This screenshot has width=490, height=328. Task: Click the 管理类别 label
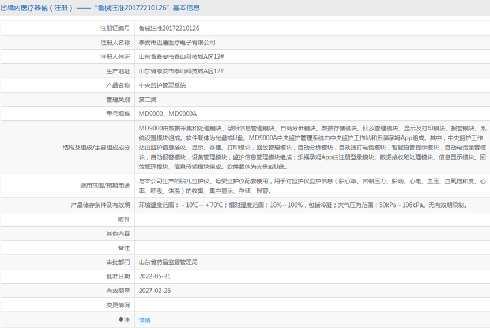point(118,100)
